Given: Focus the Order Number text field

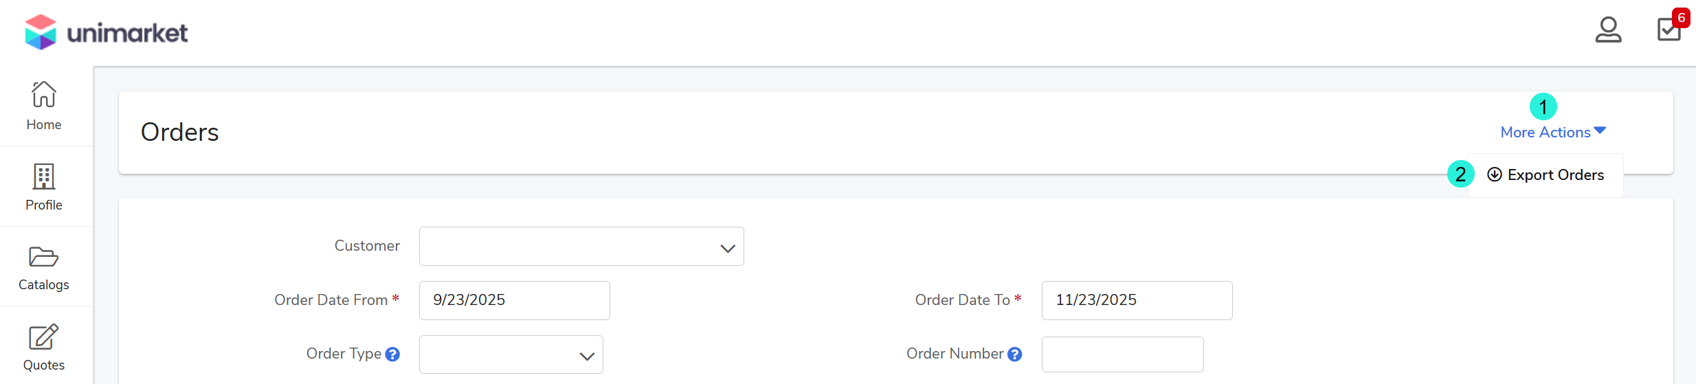Looking at the screenshot, I should [1122, 354].
